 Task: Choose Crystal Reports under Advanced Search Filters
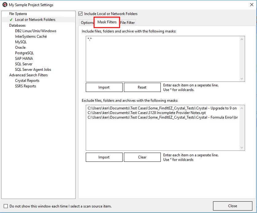coord(27,81)
